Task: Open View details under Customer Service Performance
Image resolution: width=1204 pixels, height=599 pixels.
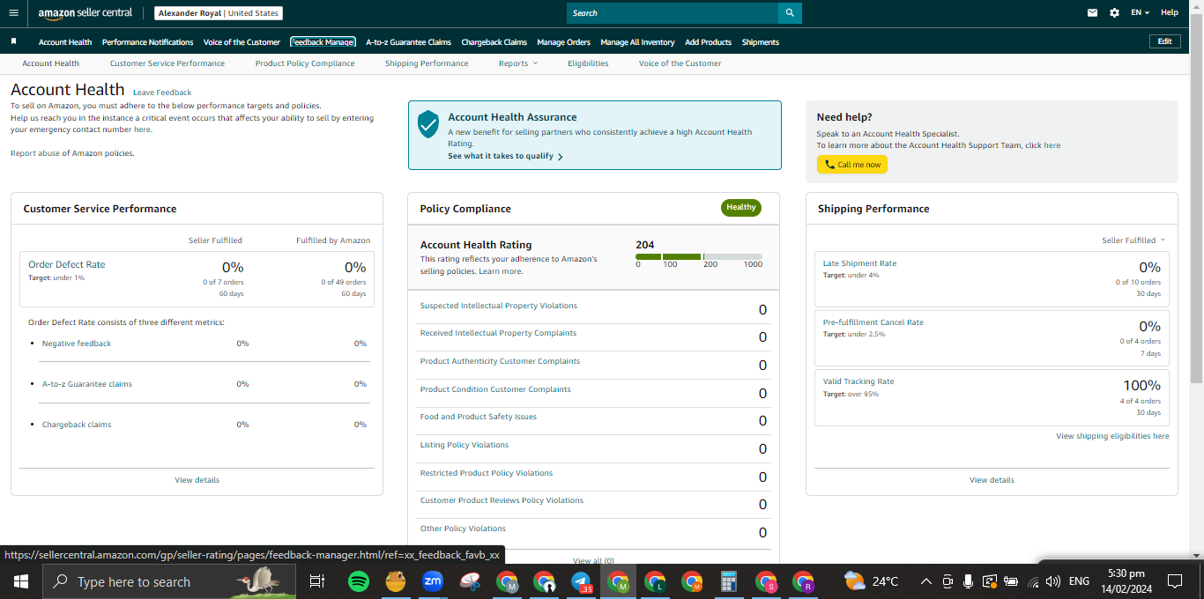Action: pos(197,480)
